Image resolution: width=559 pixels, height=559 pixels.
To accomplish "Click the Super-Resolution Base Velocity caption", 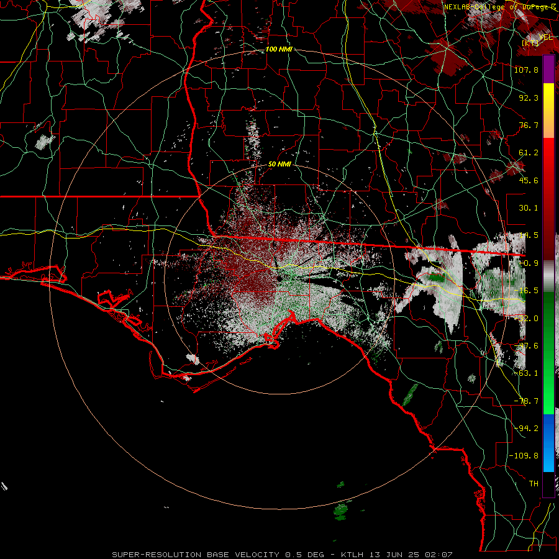I will point(282,555).
